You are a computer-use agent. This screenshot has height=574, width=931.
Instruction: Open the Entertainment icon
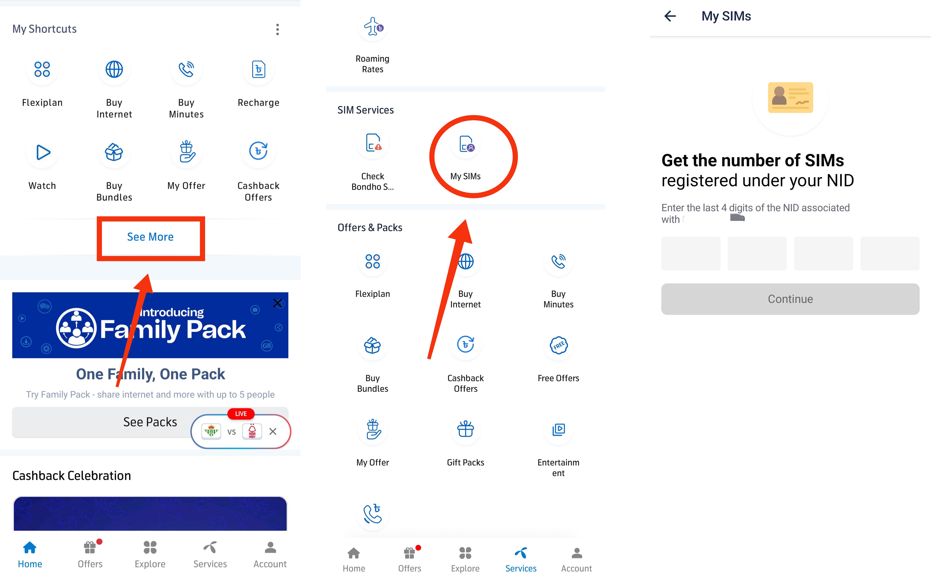(558, 429)
